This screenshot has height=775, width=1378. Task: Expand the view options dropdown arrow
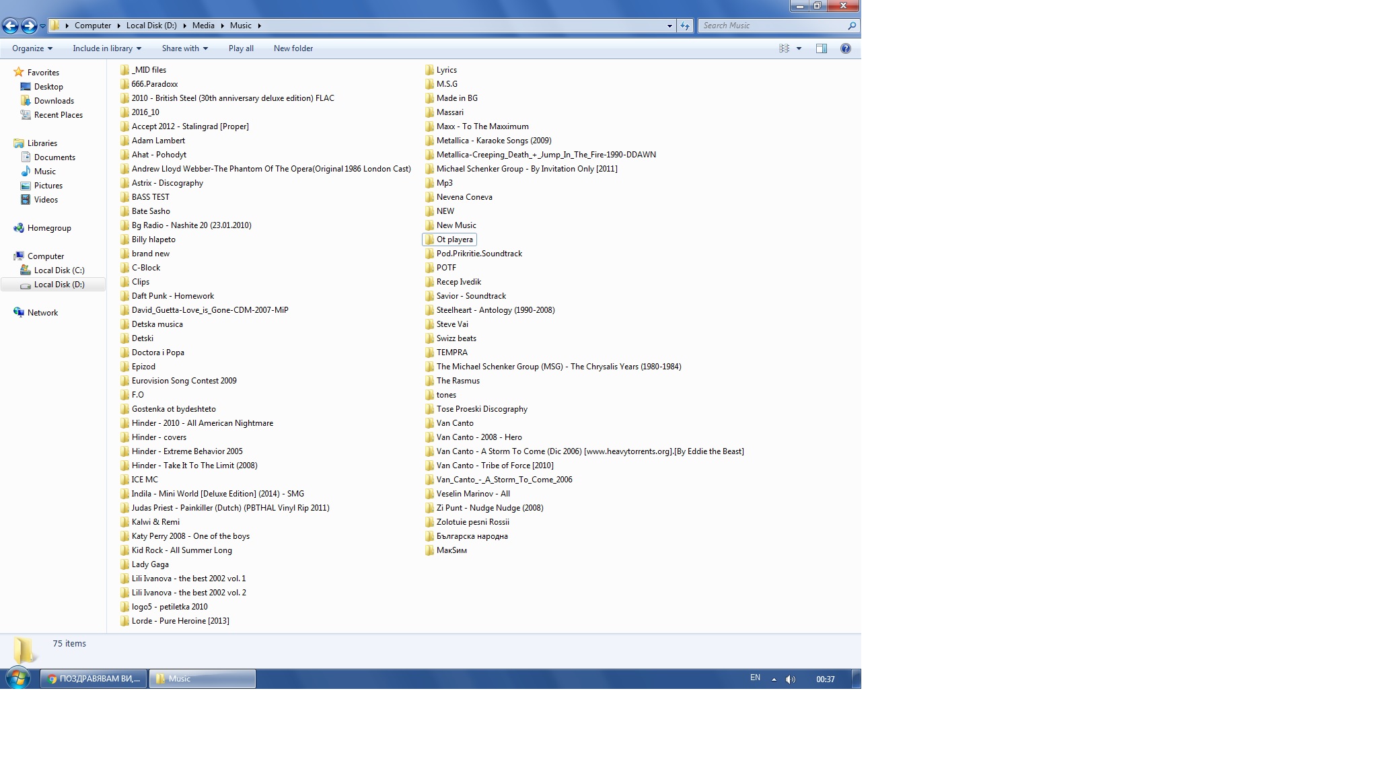click(799, 48)
